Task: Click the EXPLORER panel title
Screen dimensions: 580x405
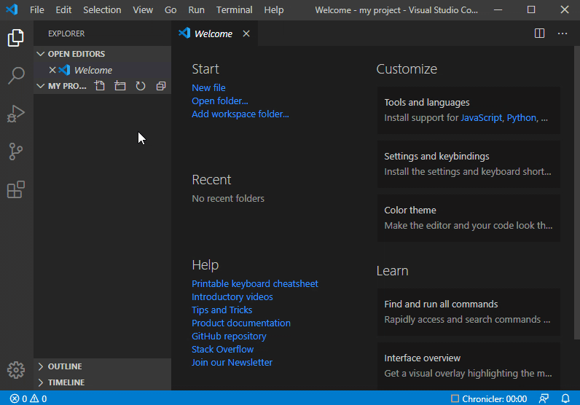Action: (x=66, y=34)
